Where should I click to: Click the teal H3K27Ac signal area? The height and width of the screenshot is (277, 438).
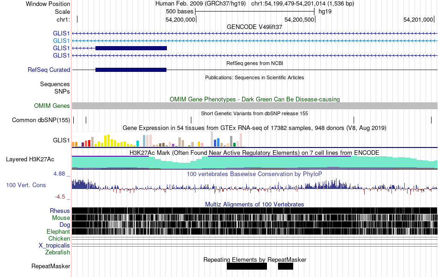click(255, 163)
